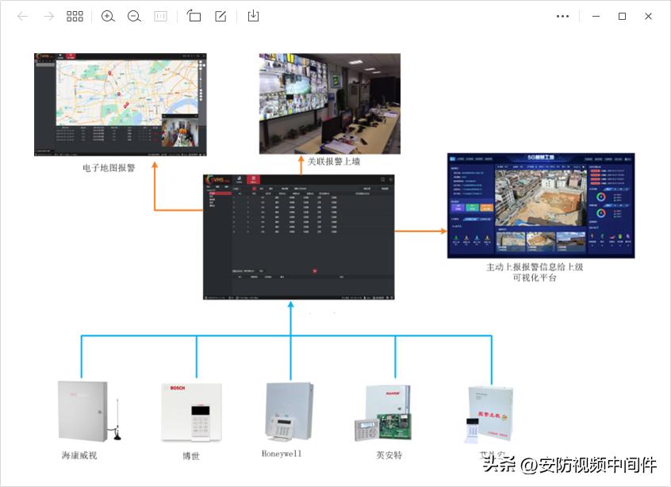
Task: Click the 海康威视 alarm host image
Action: (82, 410)
